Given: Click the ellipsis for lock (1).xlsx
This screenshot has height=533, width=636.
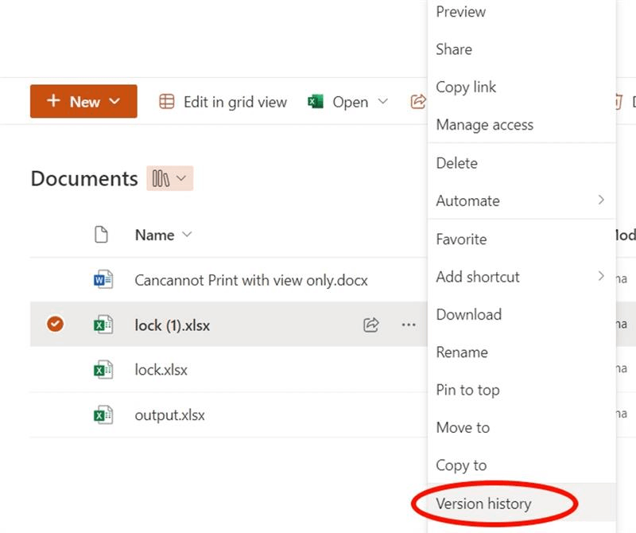Looking at the screenshot, I should (x=409, y=325).
